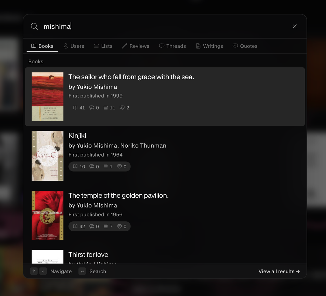Open the Kinjiki Forbidden Colors cover
The image size is (326, 296).
click(48, 156)
